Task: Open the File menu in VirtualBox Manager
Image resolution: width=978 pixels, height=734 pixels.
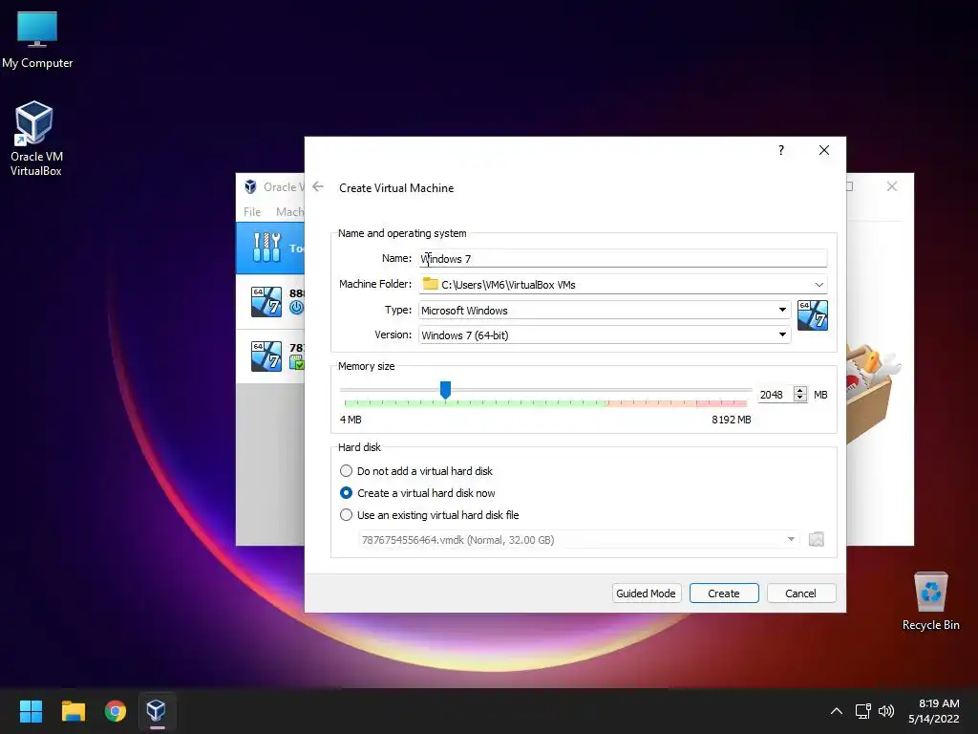Action: click(x=252, y=211)
